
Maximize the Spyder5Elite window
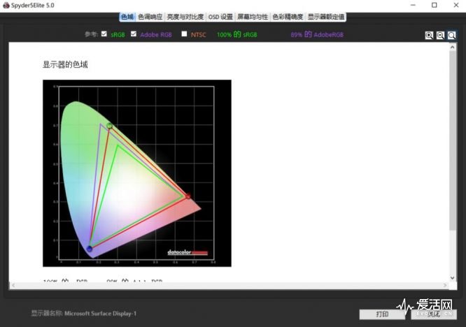pyautogui.click(x=435, y=5)
